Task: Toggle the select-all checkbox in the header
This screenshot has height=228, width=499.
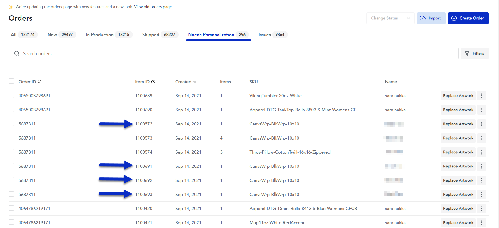Action: coord(11,81)
